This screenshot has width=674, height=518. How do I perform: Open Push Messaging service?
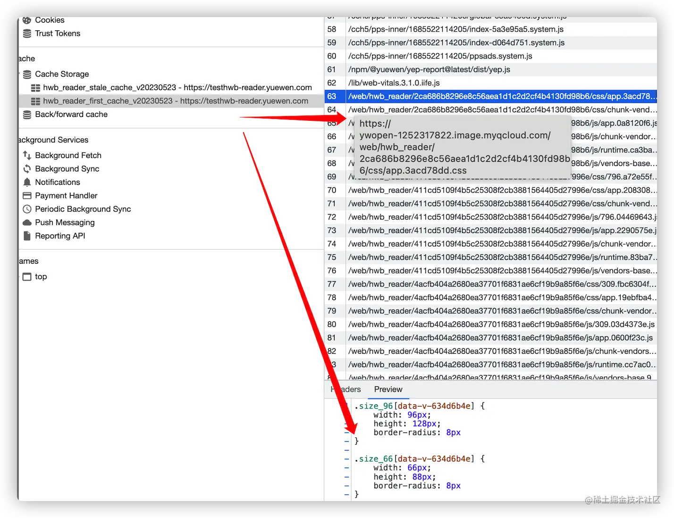tap(65, 222)
